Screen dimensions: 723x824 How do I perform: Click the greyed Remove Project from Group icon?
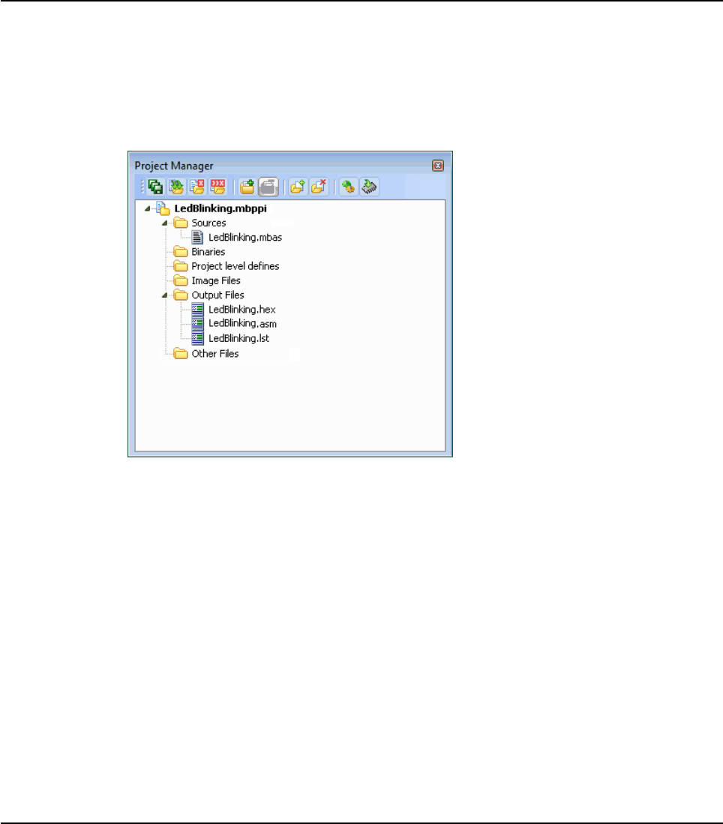coord(268,187)
